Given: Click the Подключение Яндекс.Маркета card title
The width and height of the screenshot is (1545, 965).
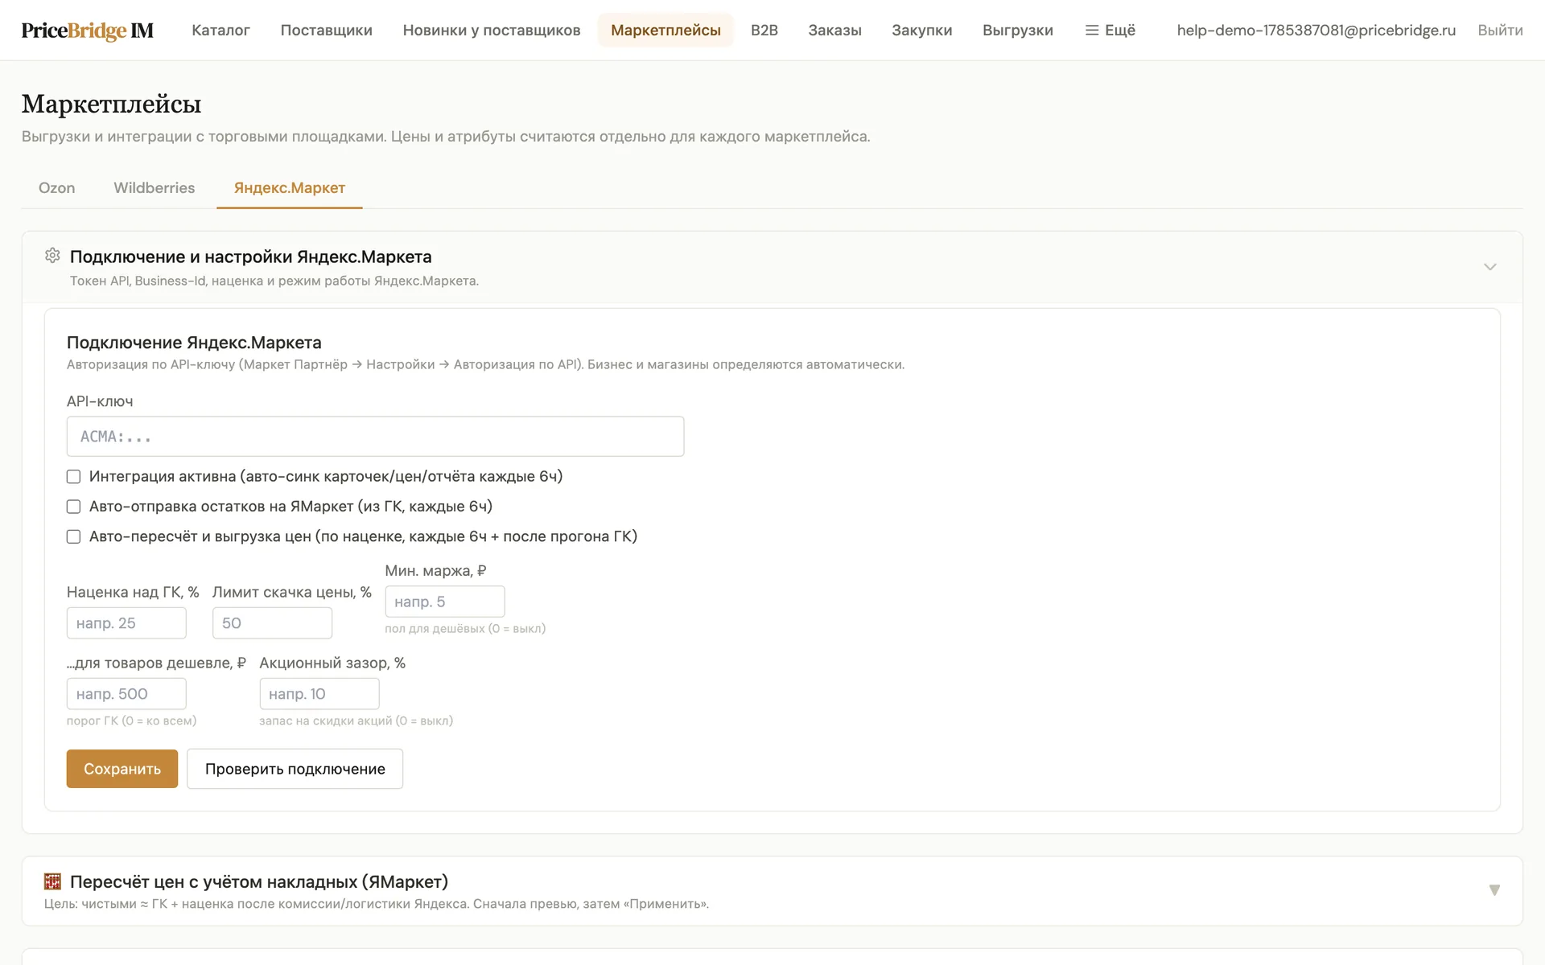Looking at the screenshot, I should 194,343.
